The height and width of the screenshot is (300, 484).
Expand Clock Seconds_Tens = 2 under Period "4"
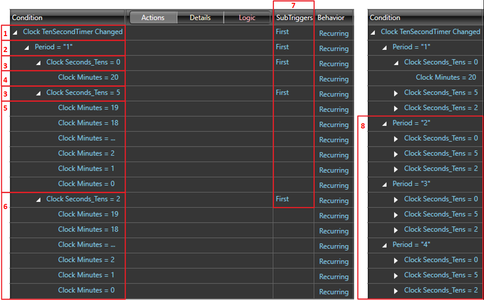coord(396,291)
